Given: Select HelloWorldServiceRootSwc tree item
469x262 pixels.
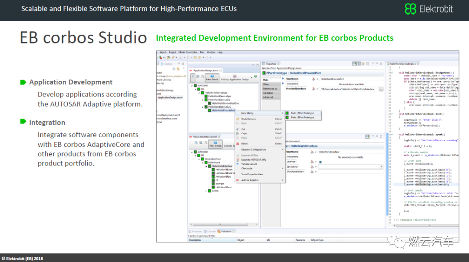Looking at the screenshot, I should click(x=225, y=103).
